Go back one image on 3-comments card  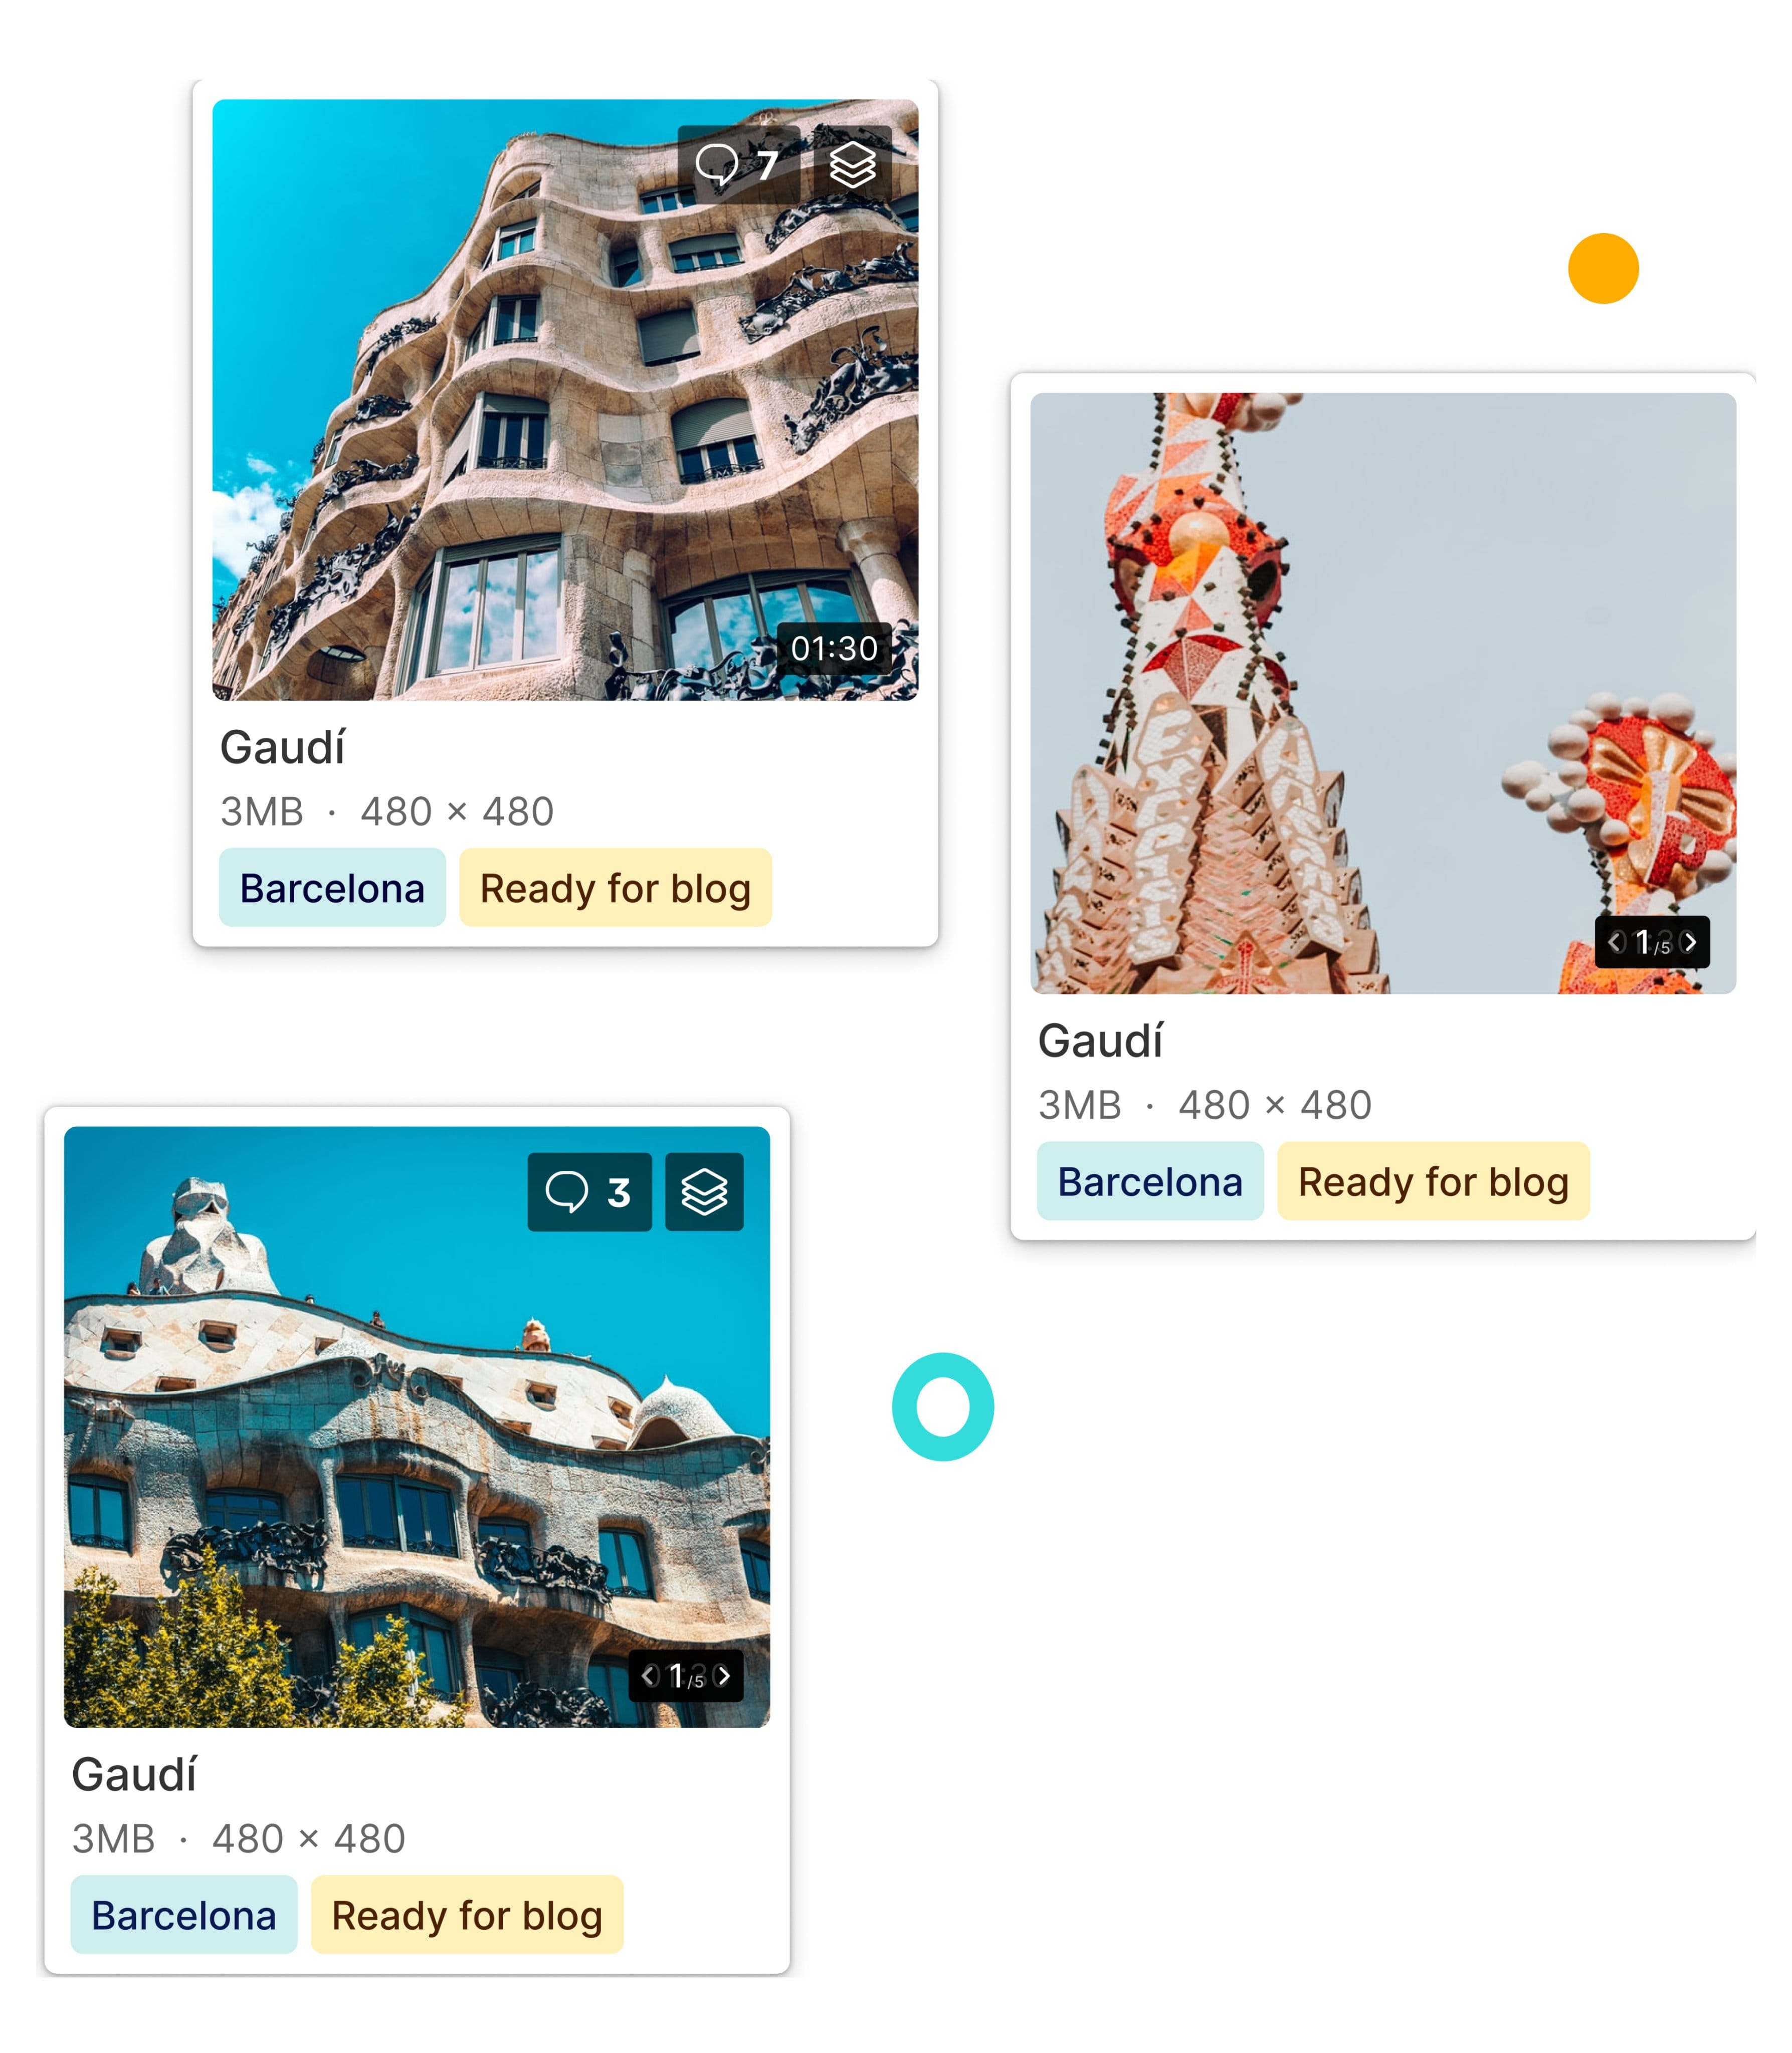649,1676
